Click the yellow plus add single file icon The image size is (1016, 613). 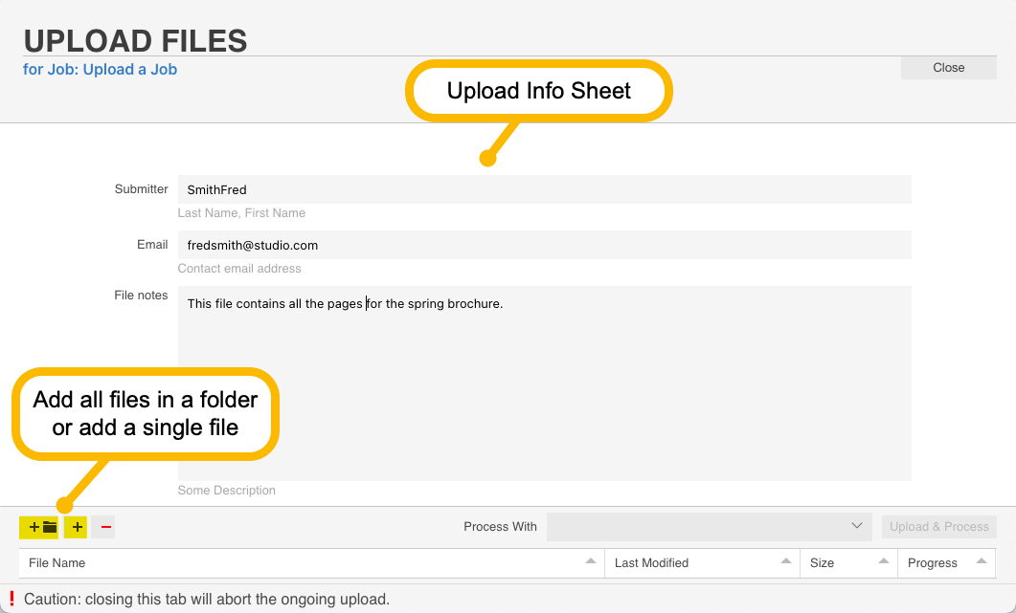(76, 528)
